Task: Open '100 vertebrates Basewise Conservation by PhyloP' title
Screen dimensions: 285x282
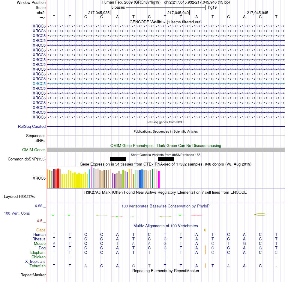Action: 166,206
